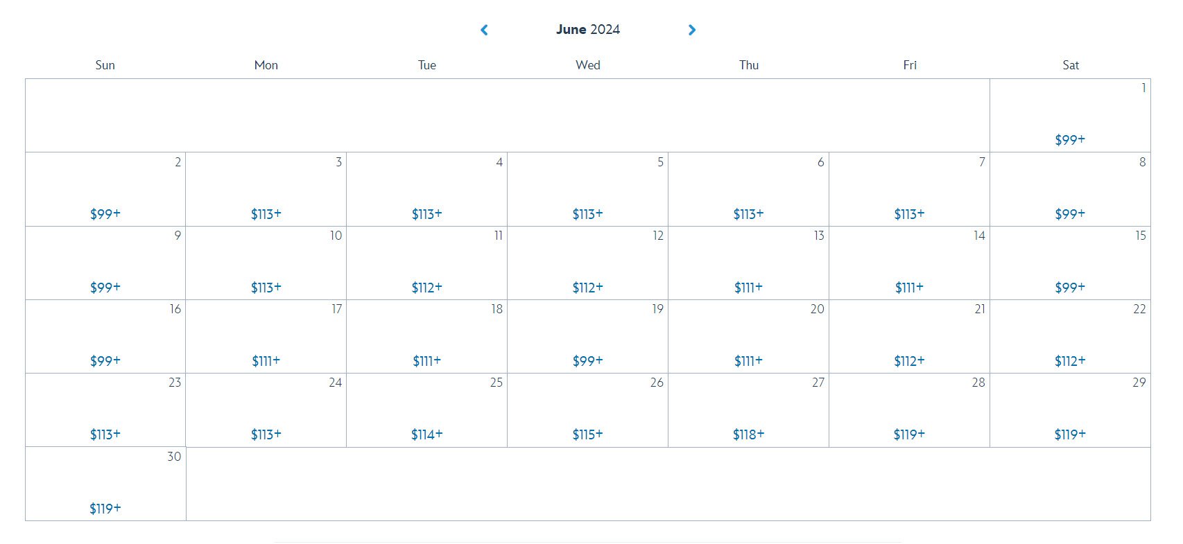The image size is (1183, 544).
Task: Choose June 15 with $99+ price
Action: tap(1070, 263)
